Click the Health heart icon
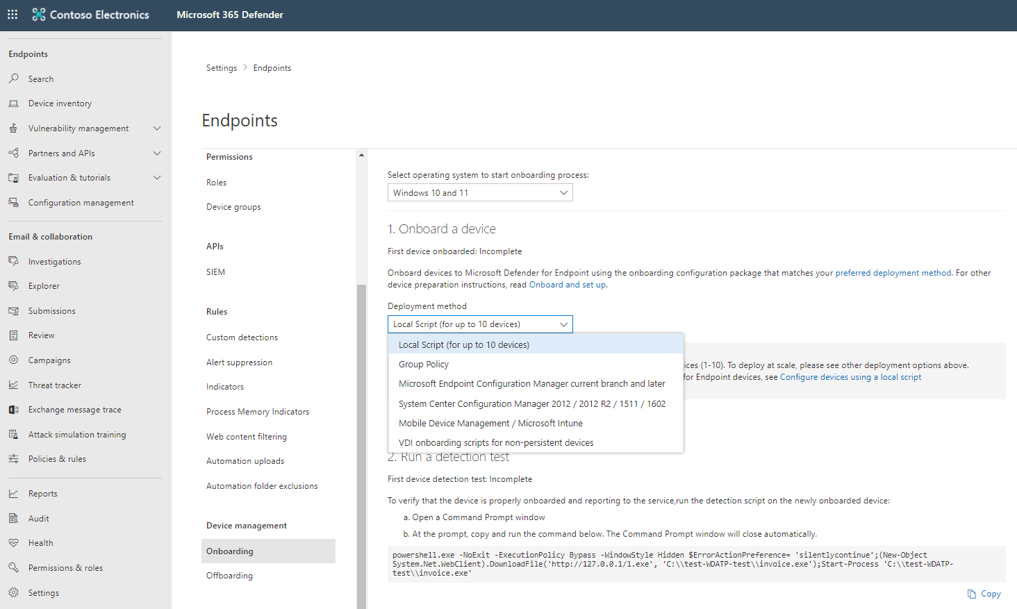Screen dimensions: 1017x609 (x=13, y=543)
